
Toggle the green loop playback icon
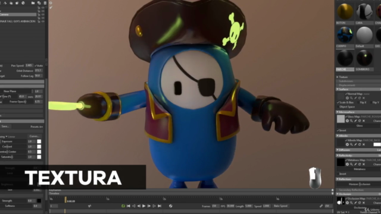(x=123, y=206)
